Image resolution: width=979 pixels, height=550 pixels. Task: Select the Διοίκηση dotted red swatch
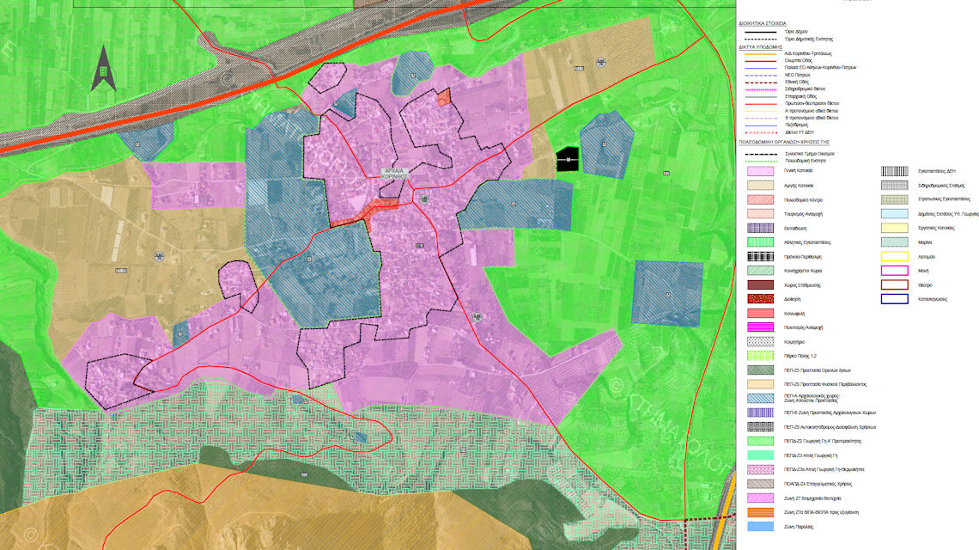pyautogui.click(x=761, y=299)
